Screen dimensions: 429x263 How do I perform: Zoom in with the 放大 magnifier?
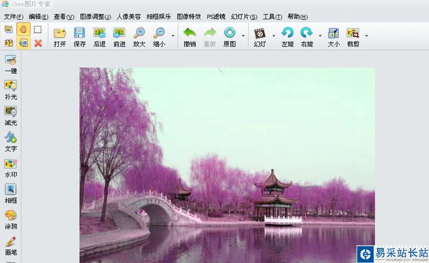[x=139, y=37]
